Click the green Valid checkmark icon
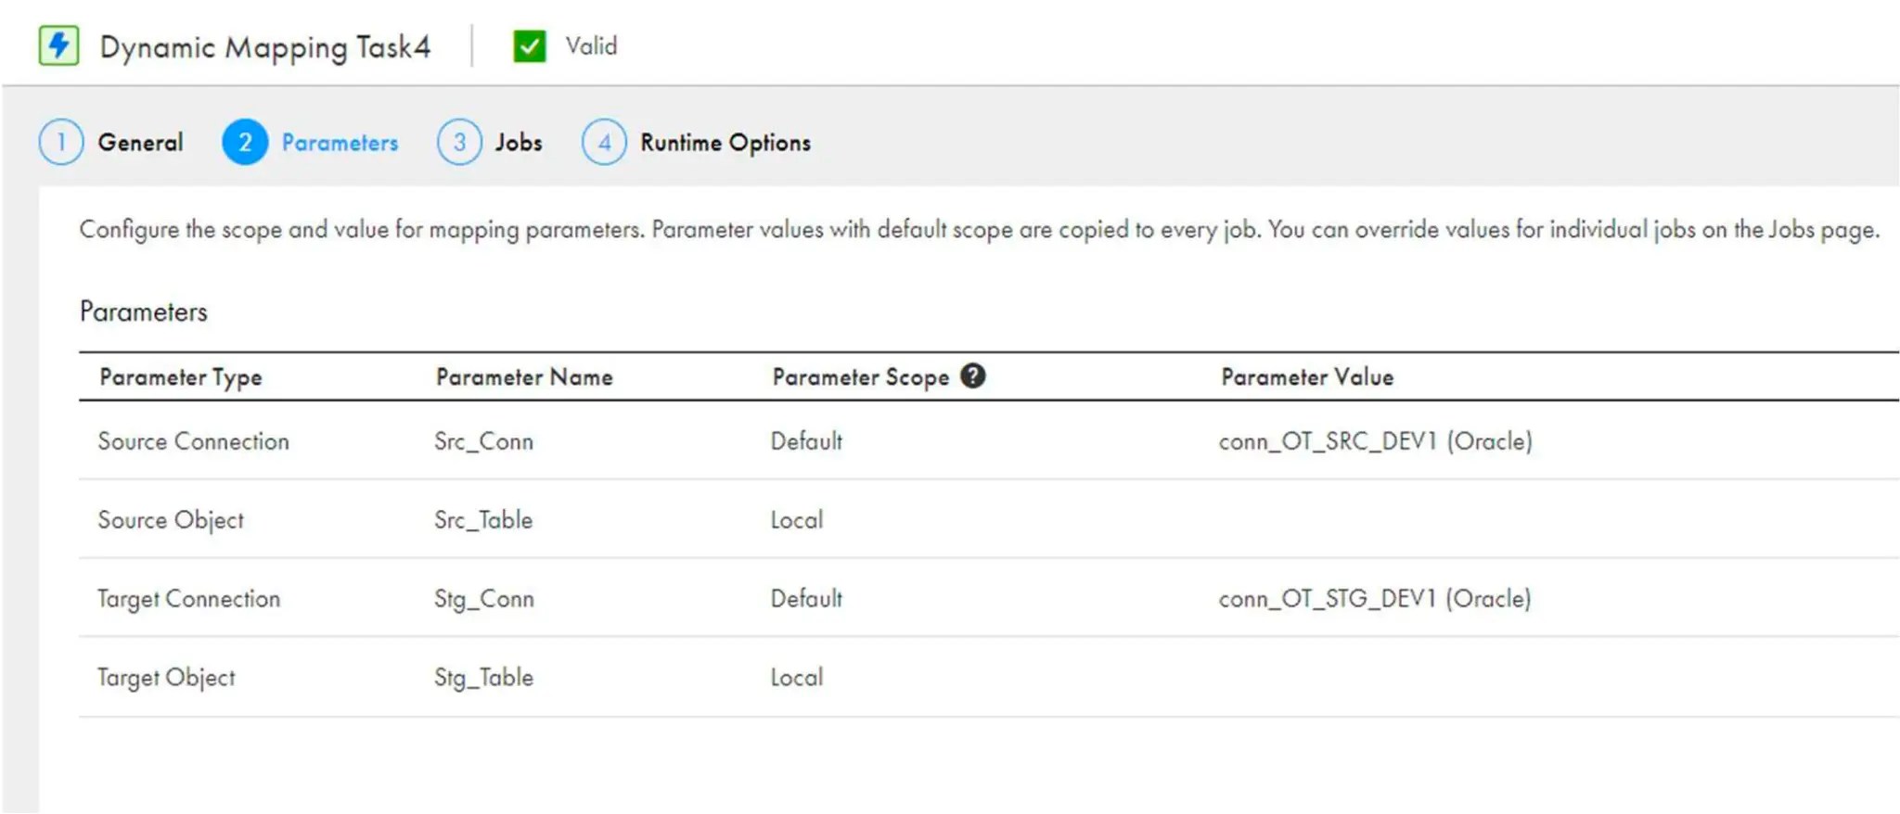The height and width of the screenshot is (814, 1900). [x=529, y=45]
